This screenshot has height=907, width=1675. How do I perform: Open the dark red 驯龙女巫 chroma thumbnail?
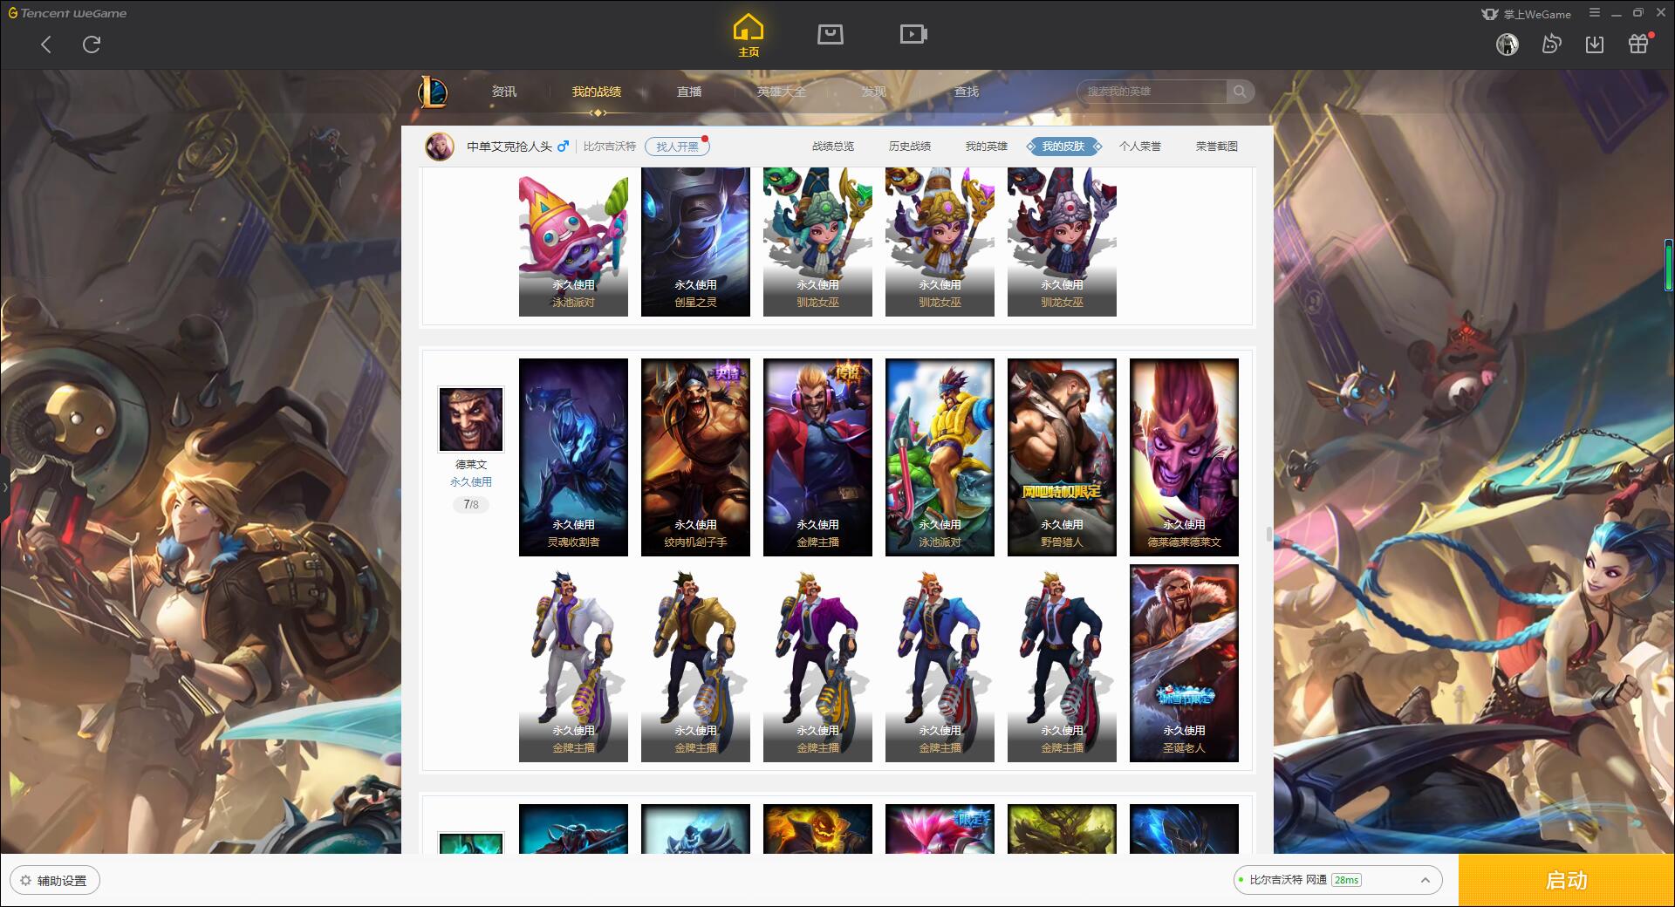coord(1062,242)
